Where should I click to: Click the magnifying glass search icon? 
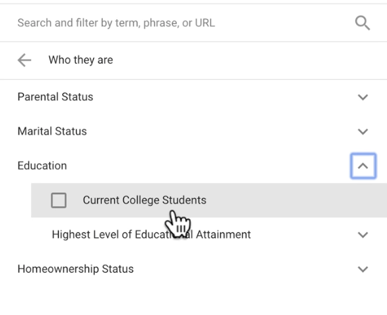click(x=363, y=23)
